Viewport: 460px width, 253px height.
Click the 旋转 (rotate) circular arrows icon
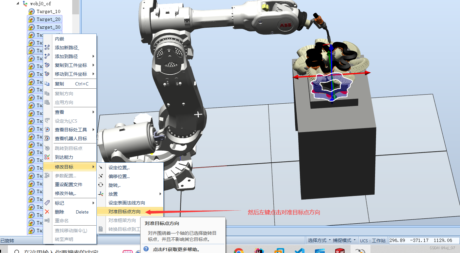[x=101, y=185]
